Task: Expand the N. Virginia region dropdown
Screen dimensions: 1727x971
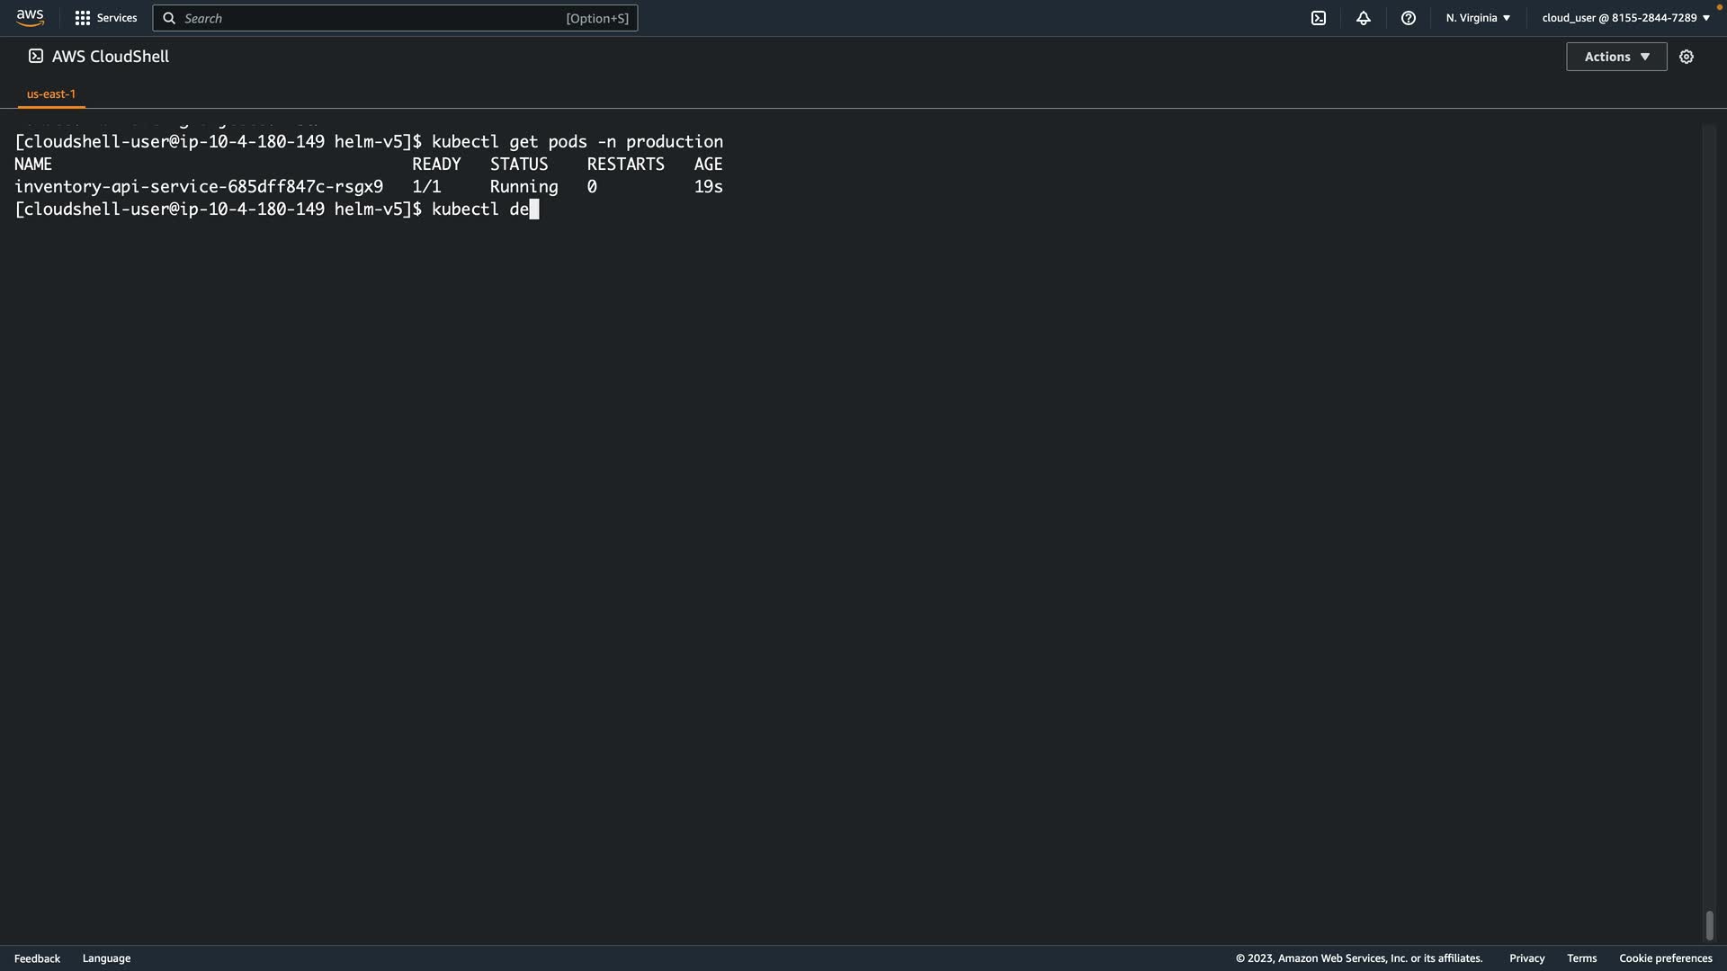Action: coord(1478,18)
